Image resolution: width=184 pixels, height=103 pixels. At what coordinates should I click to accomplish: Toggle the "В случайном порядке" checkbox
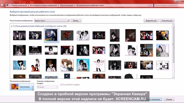[61, 85]
